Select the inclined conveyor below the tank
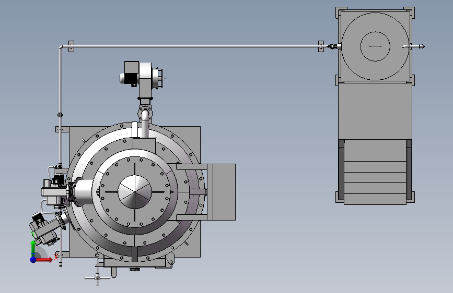Screen dimensions: 453x293 pyautogui.click(x=375, y=172)
